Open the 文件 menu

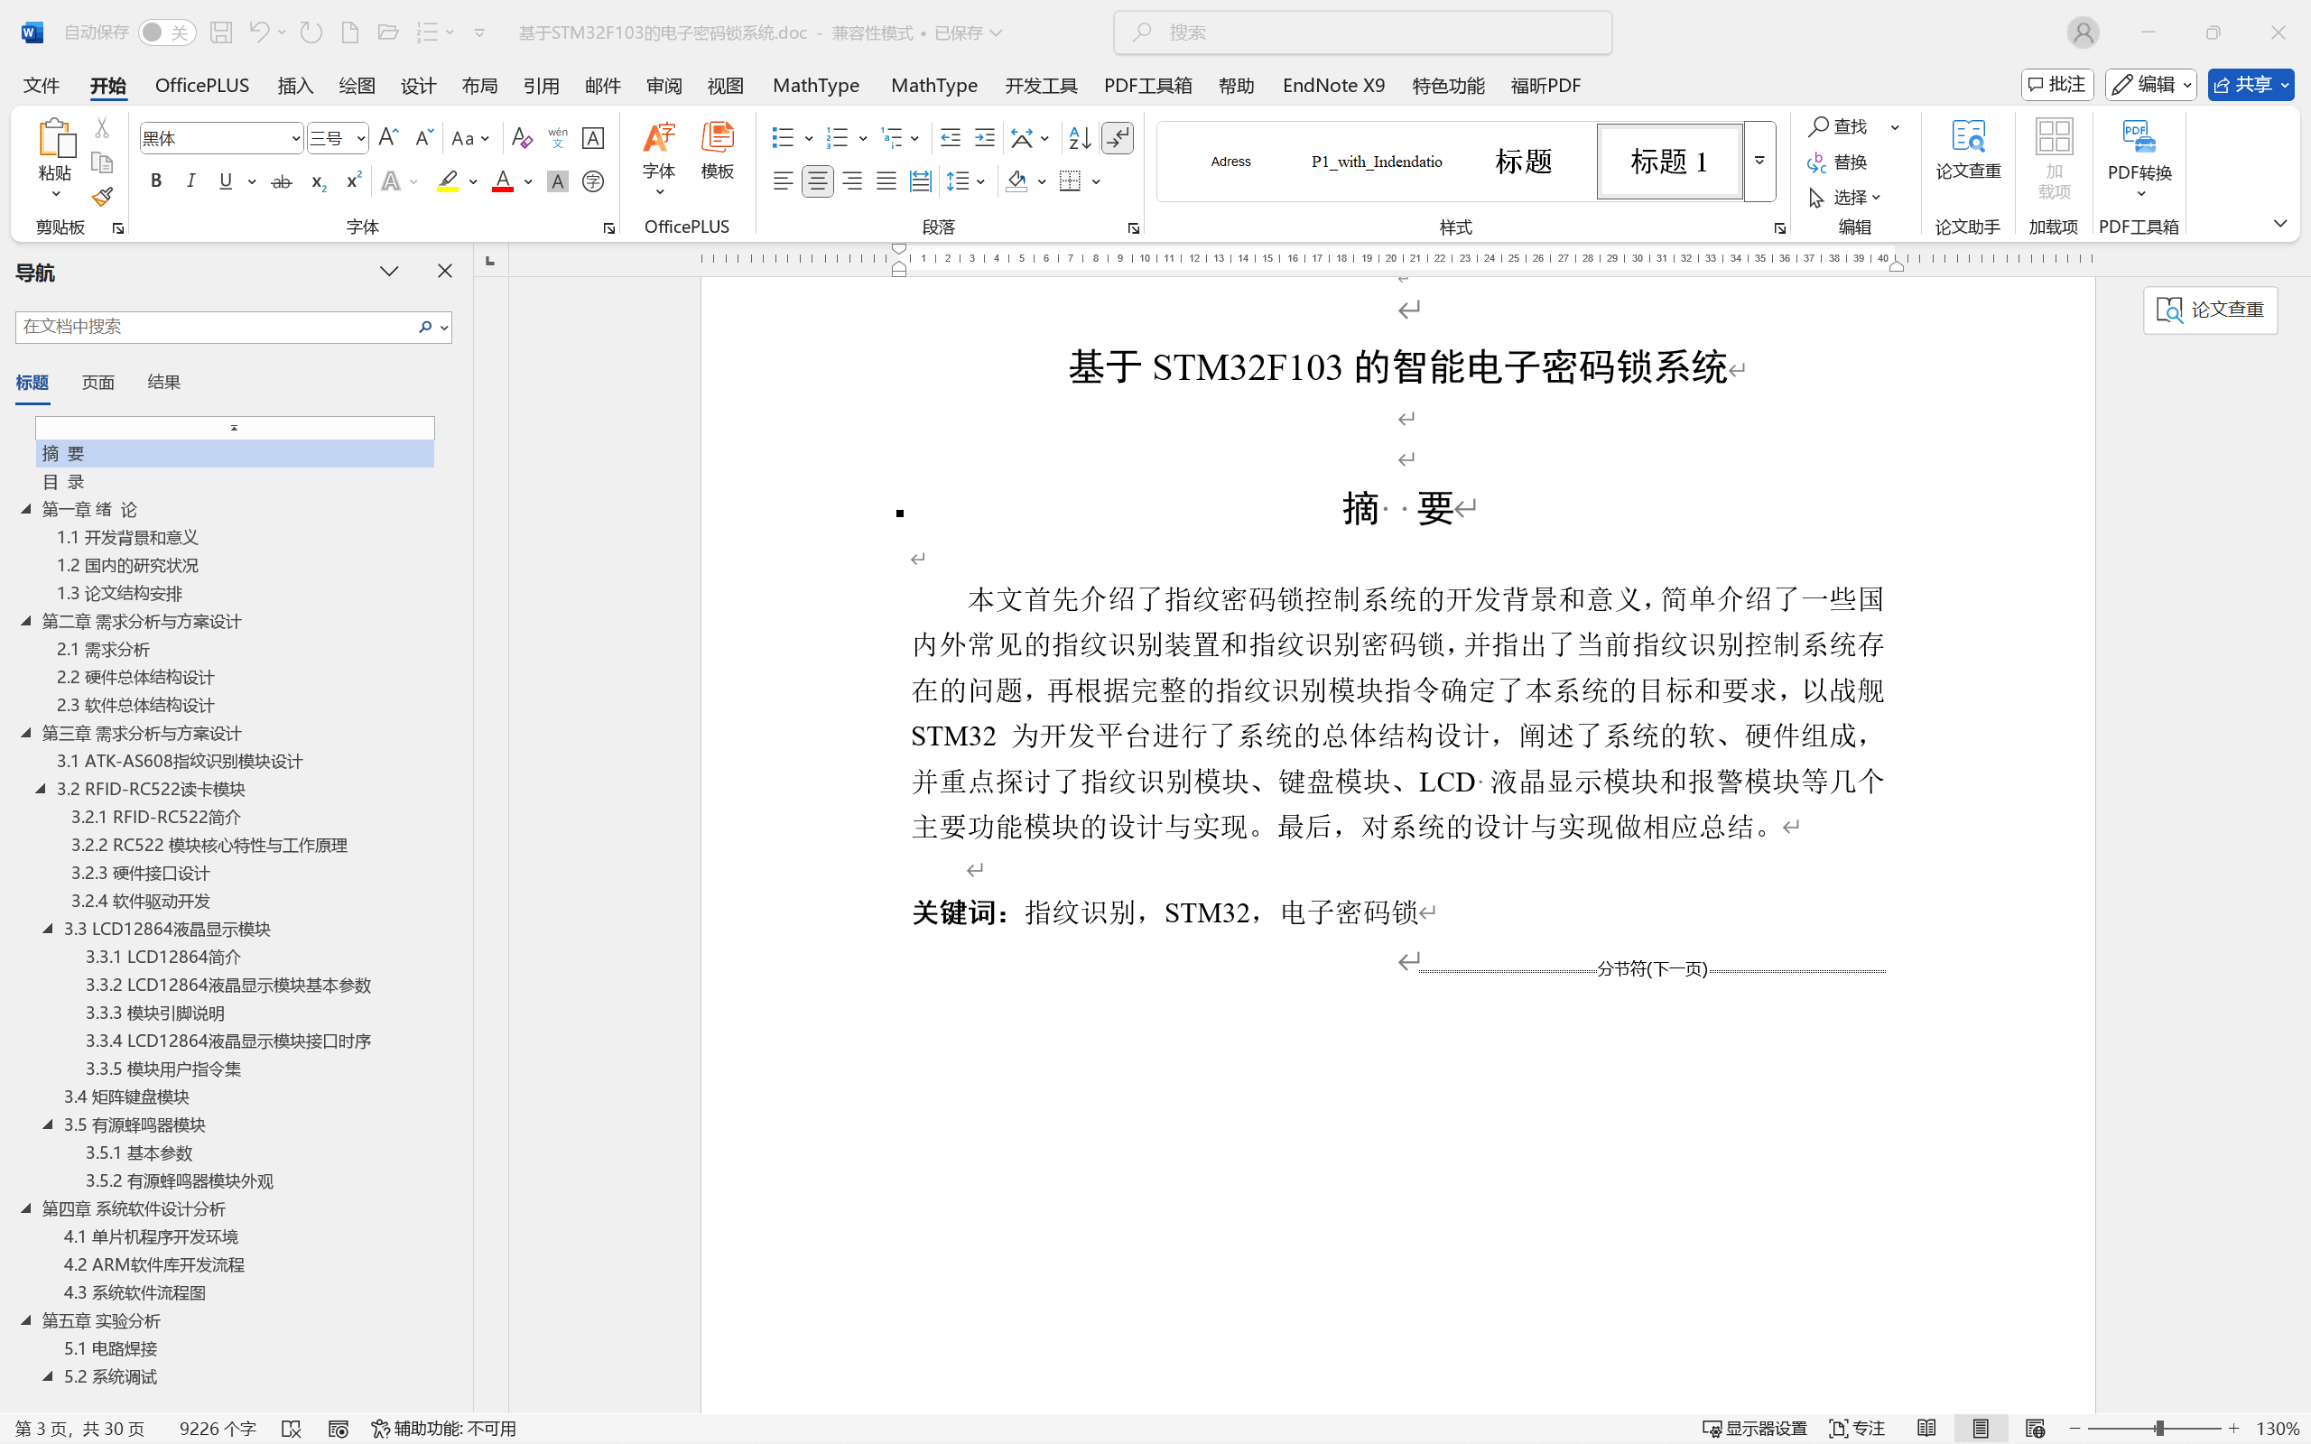[x=41, y=85]
